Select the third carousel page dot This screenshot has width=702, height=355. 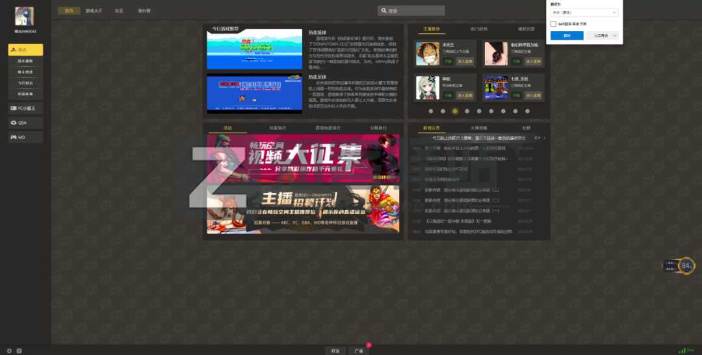(x=455, y=111)
